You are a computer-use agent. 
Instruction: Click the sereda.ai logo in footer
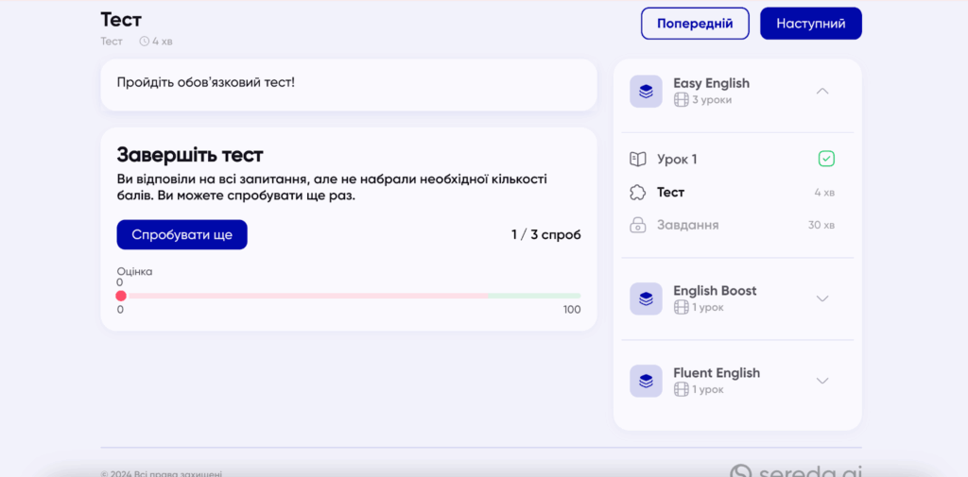pos(795,471)
